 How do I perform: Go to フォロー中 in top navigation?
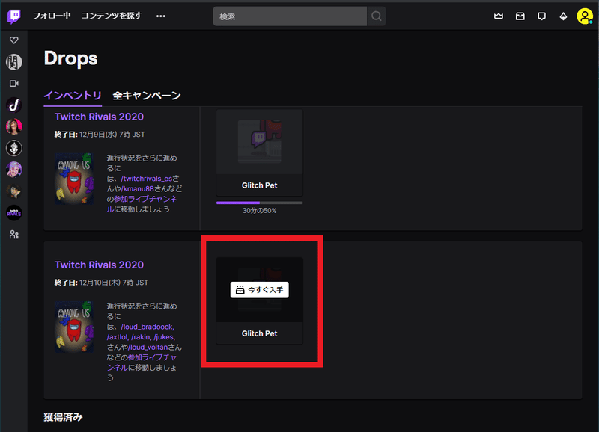coord(52,16)
